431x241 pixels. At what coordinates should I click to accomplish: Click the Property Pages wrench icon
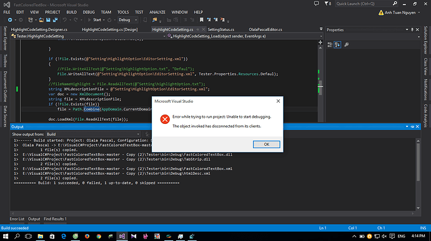coord(346,45)
